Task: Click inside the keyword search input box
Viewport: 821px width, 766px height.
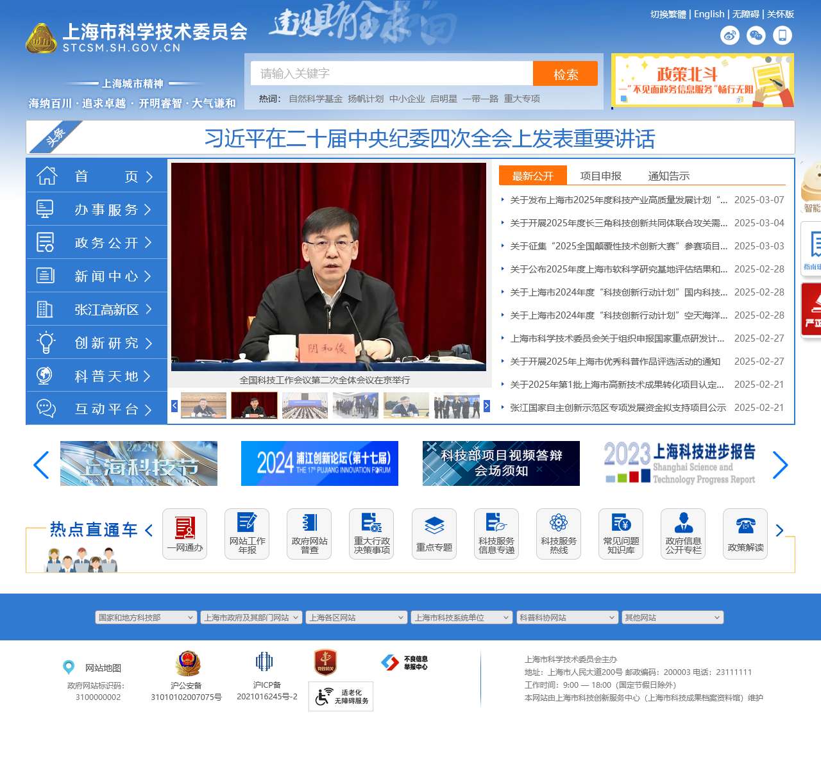Action: tap(391, 73)
